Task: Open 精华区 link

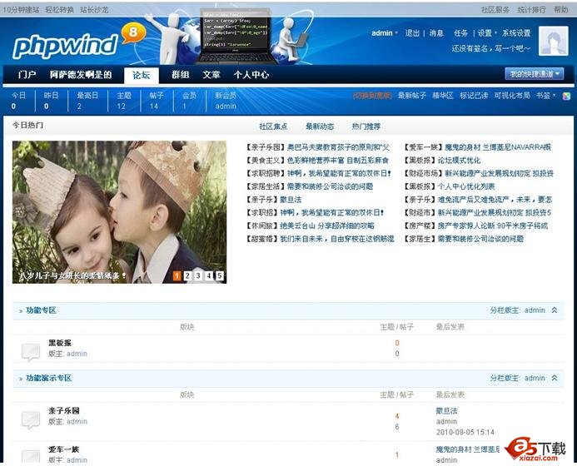Action: point(443,96)
